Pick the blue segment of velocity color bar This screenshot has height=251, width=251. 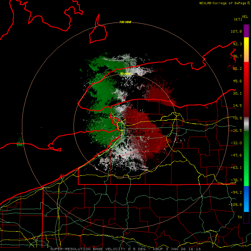tap(246, 199)
